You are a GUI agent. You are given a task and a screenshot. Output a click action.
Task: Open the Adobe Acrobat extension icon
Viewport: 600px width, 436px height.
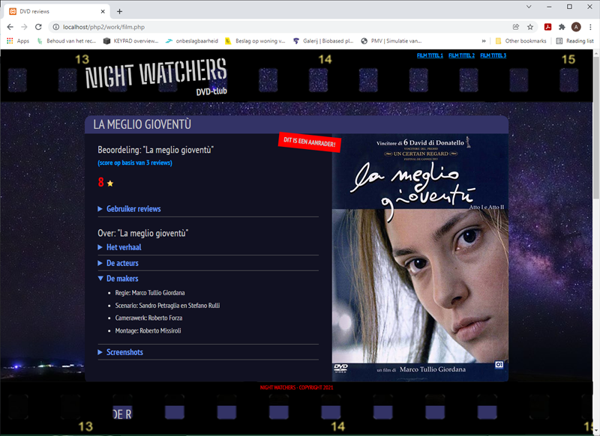coord(547,27)
